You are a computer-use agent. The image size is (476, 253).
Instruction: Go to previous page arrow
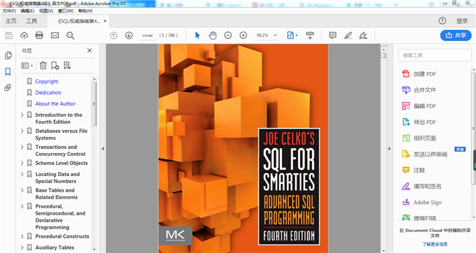coord(114,36)
